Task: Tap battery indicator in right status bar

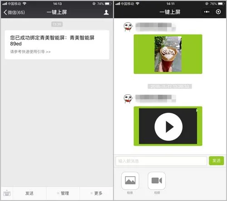Action: tap(221, 4)
